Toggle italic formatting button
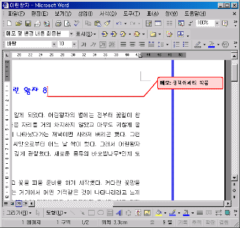 (93, 44)
